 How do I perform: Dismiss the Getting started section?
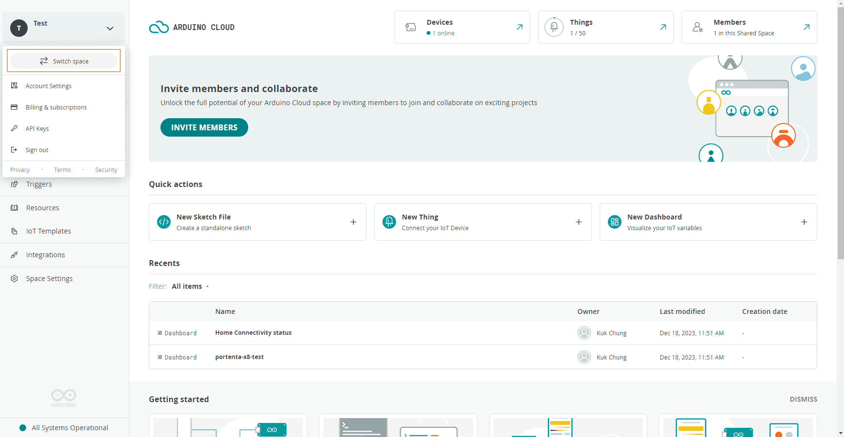pos(803,399)
